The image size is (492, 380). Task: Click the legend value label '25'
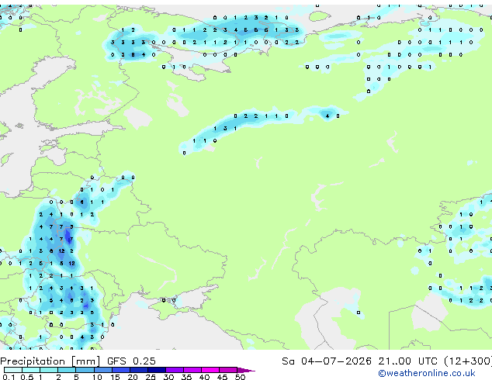click(151, 377)
